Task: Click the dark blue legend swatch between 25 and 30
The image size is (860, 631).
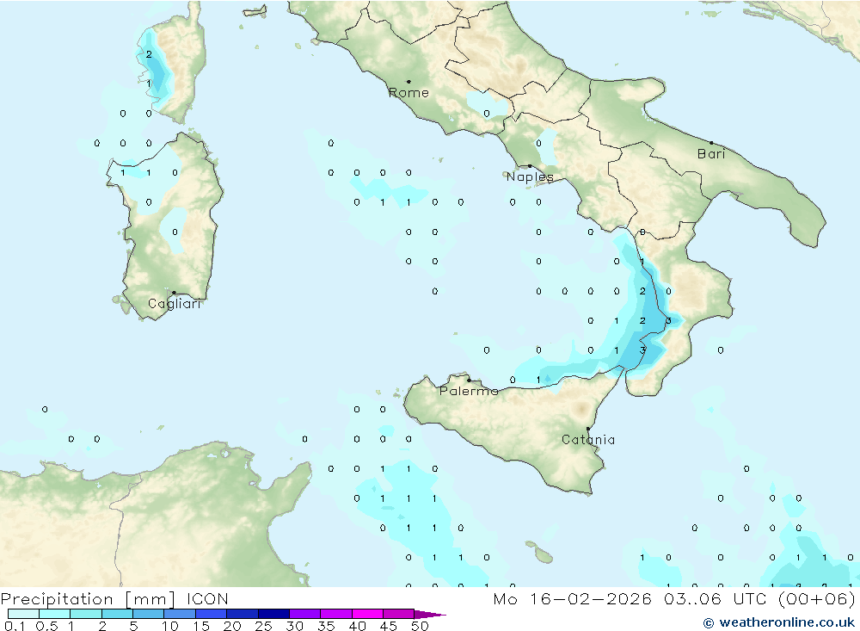Action: click(273, 614)
